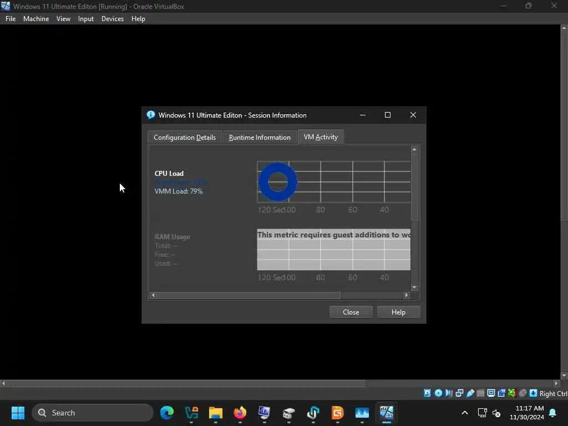The height and width of the screenshot is (426, 568).
Task: Click the gray shared folders indicator icon
Action: [480, 393]
